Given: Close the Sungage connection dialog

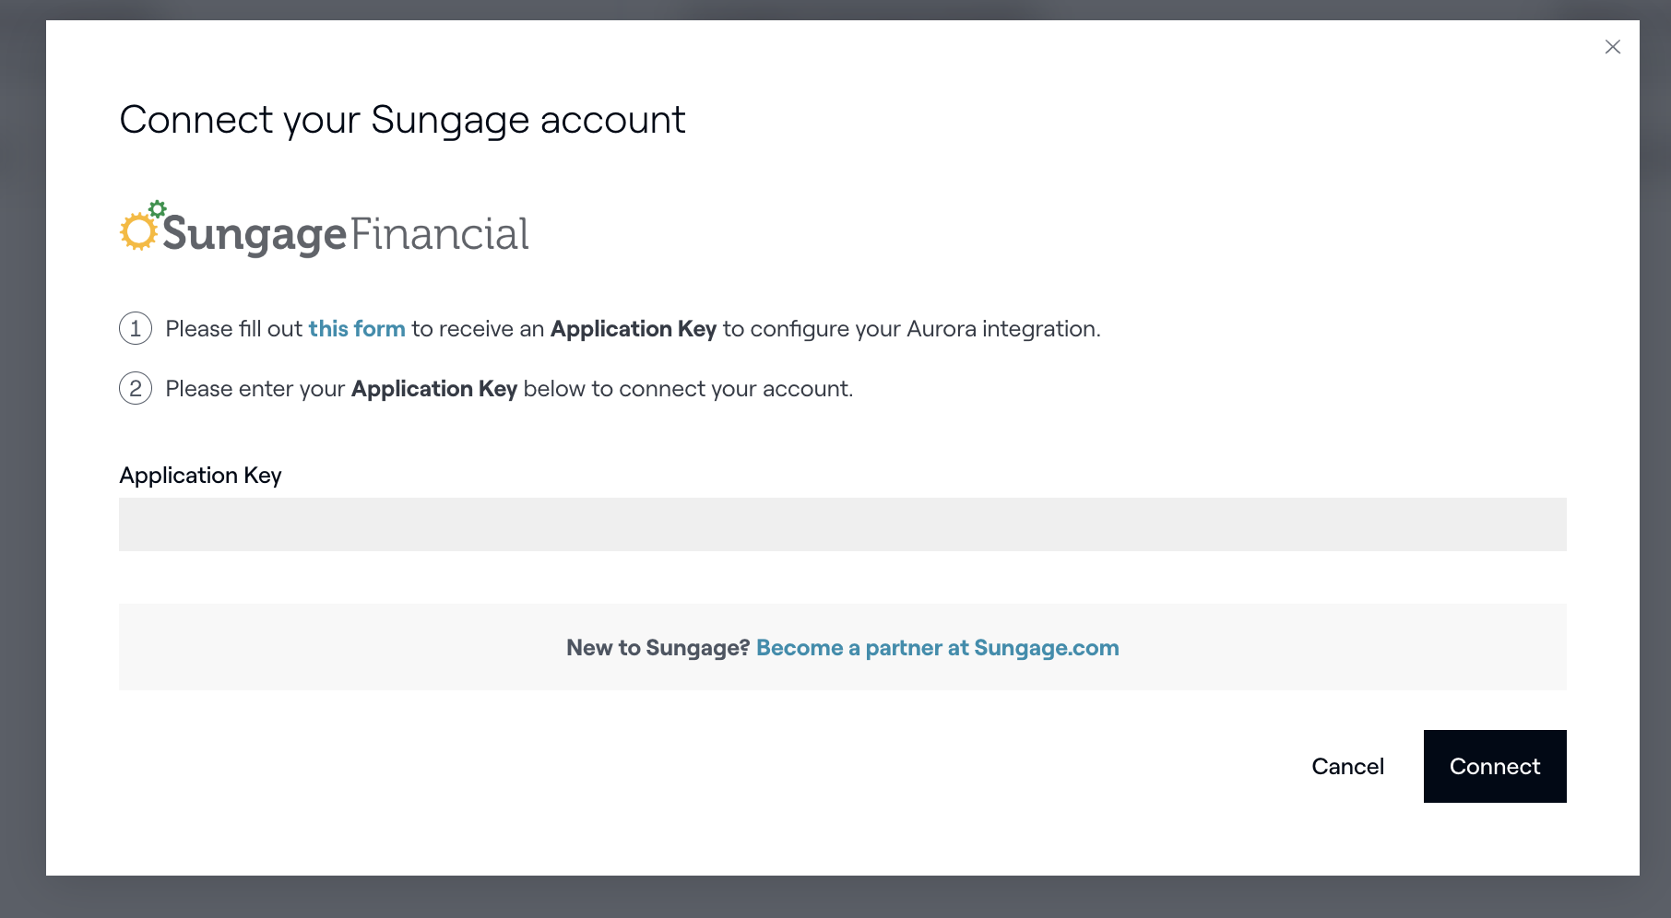Looking at the screenshot, I should (1613, 46).
